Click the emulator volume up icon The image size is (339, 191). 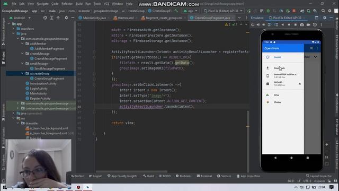pos(258,25)
